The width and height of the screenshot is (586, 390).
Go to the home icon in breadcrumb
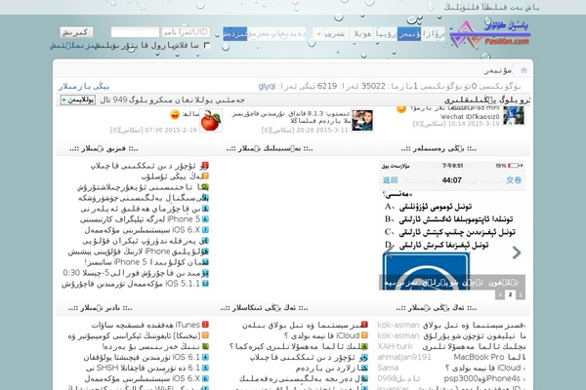[x=523, y=70]
